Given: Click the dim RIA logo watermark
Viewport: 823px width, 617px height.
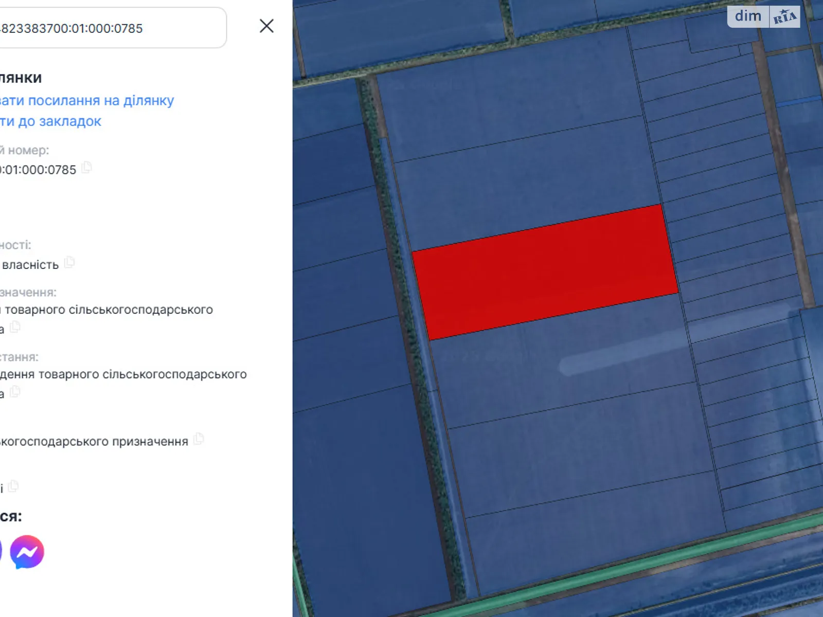Looking at the screenshot, I should click(763, 16).
